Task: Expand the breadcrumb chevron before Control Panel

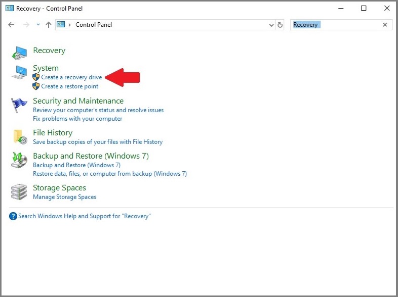Action: (69, 25)
